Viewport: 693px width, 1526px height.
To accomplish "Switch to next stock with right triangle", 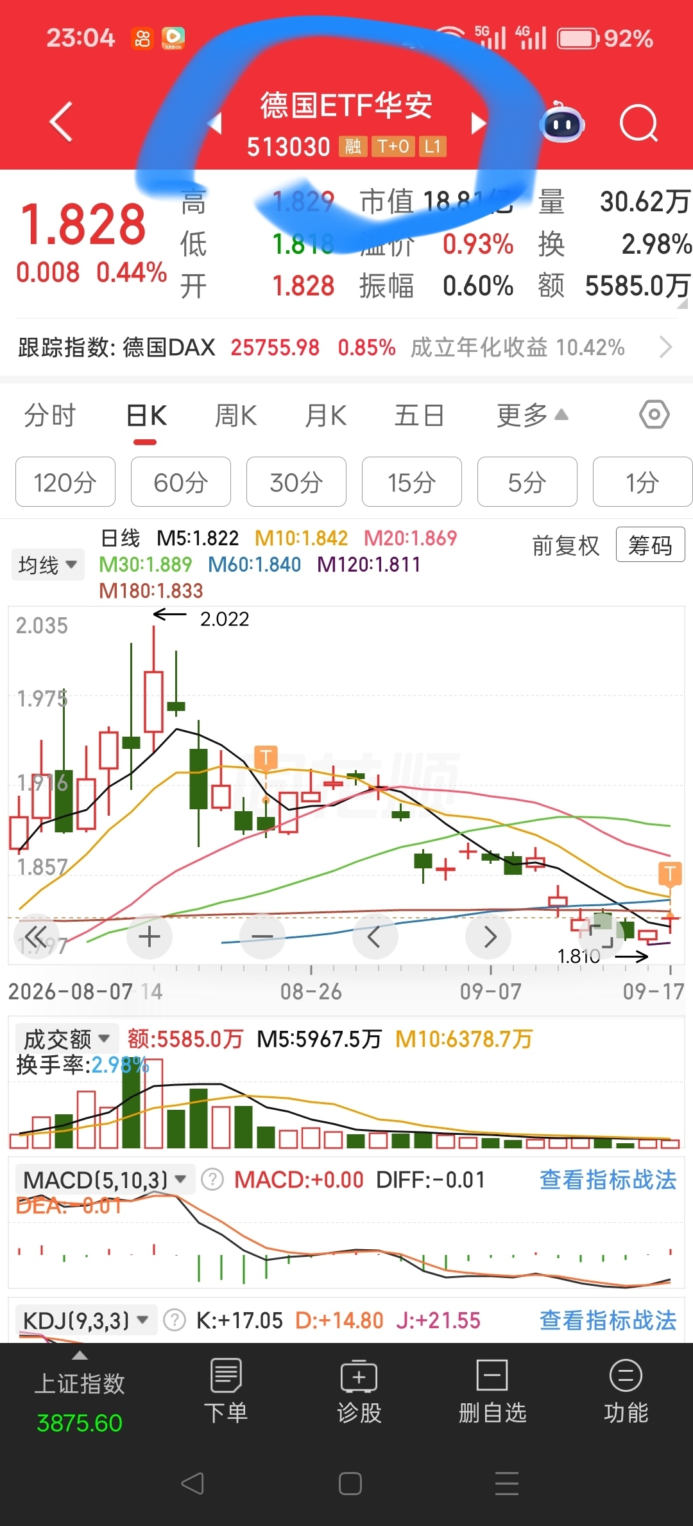I will click(x=478, y=123).
